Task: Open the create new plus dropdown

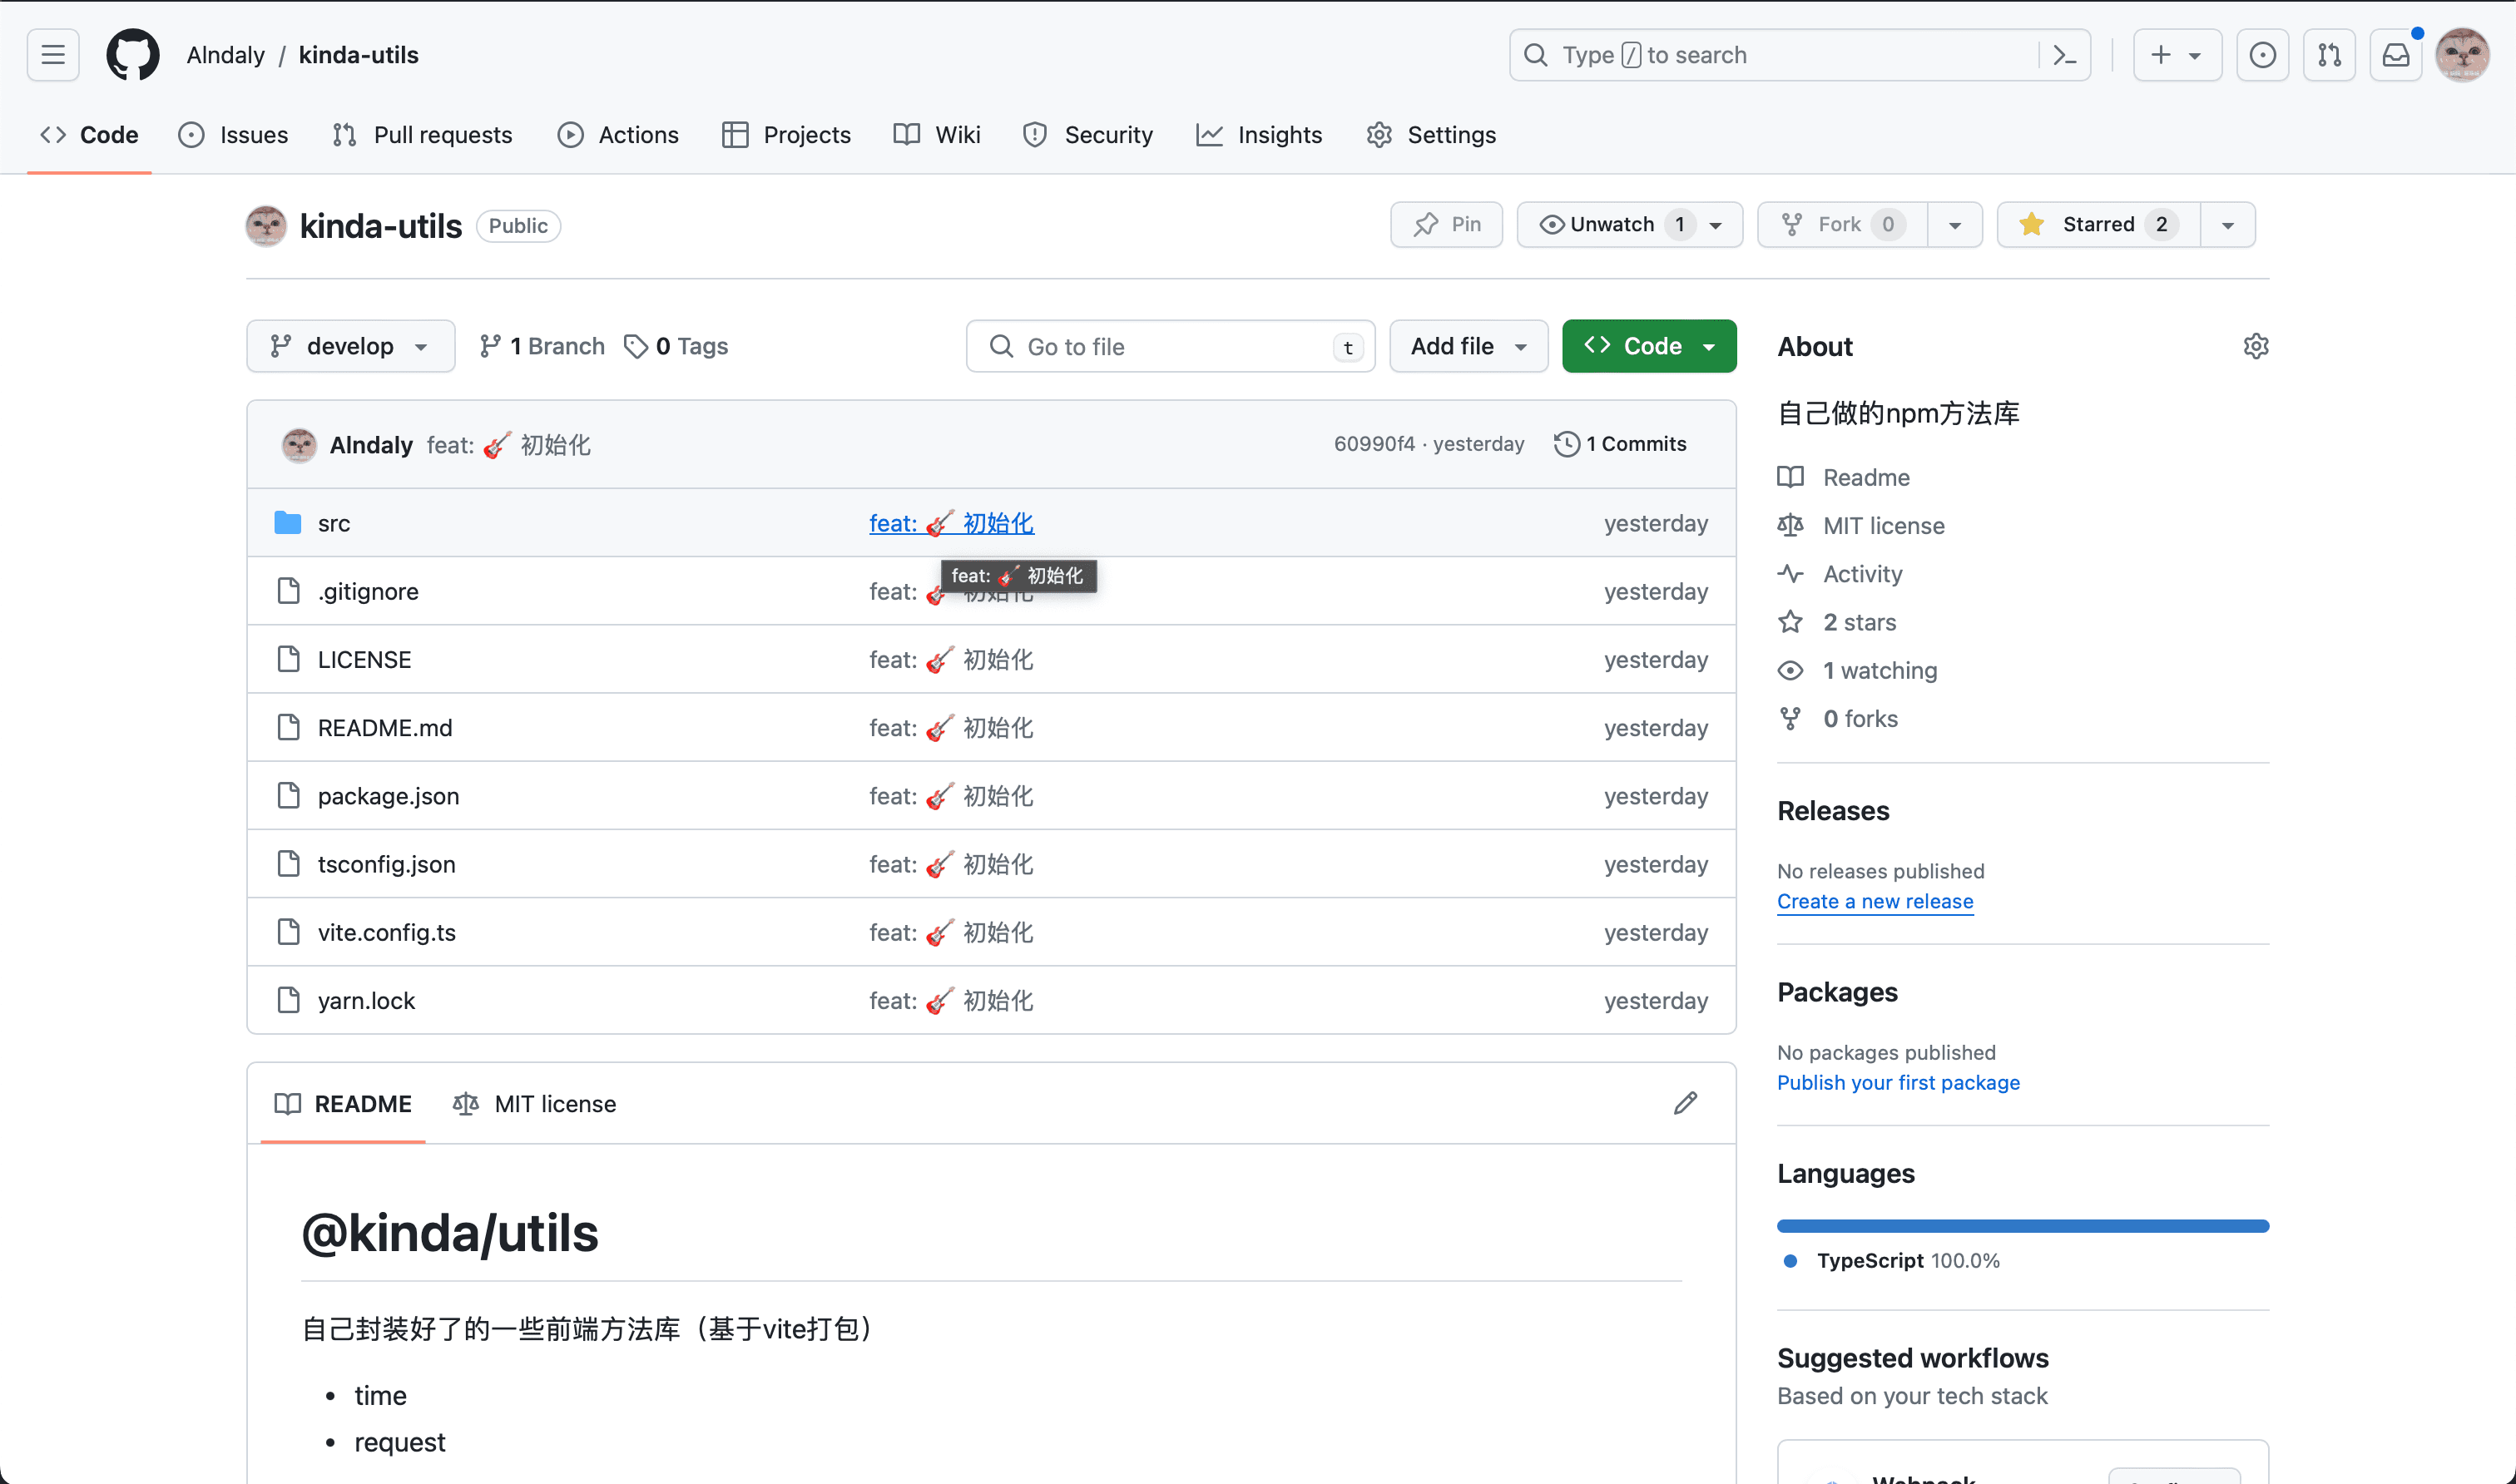Action: pyautogui.click(x=2177, y=55)
